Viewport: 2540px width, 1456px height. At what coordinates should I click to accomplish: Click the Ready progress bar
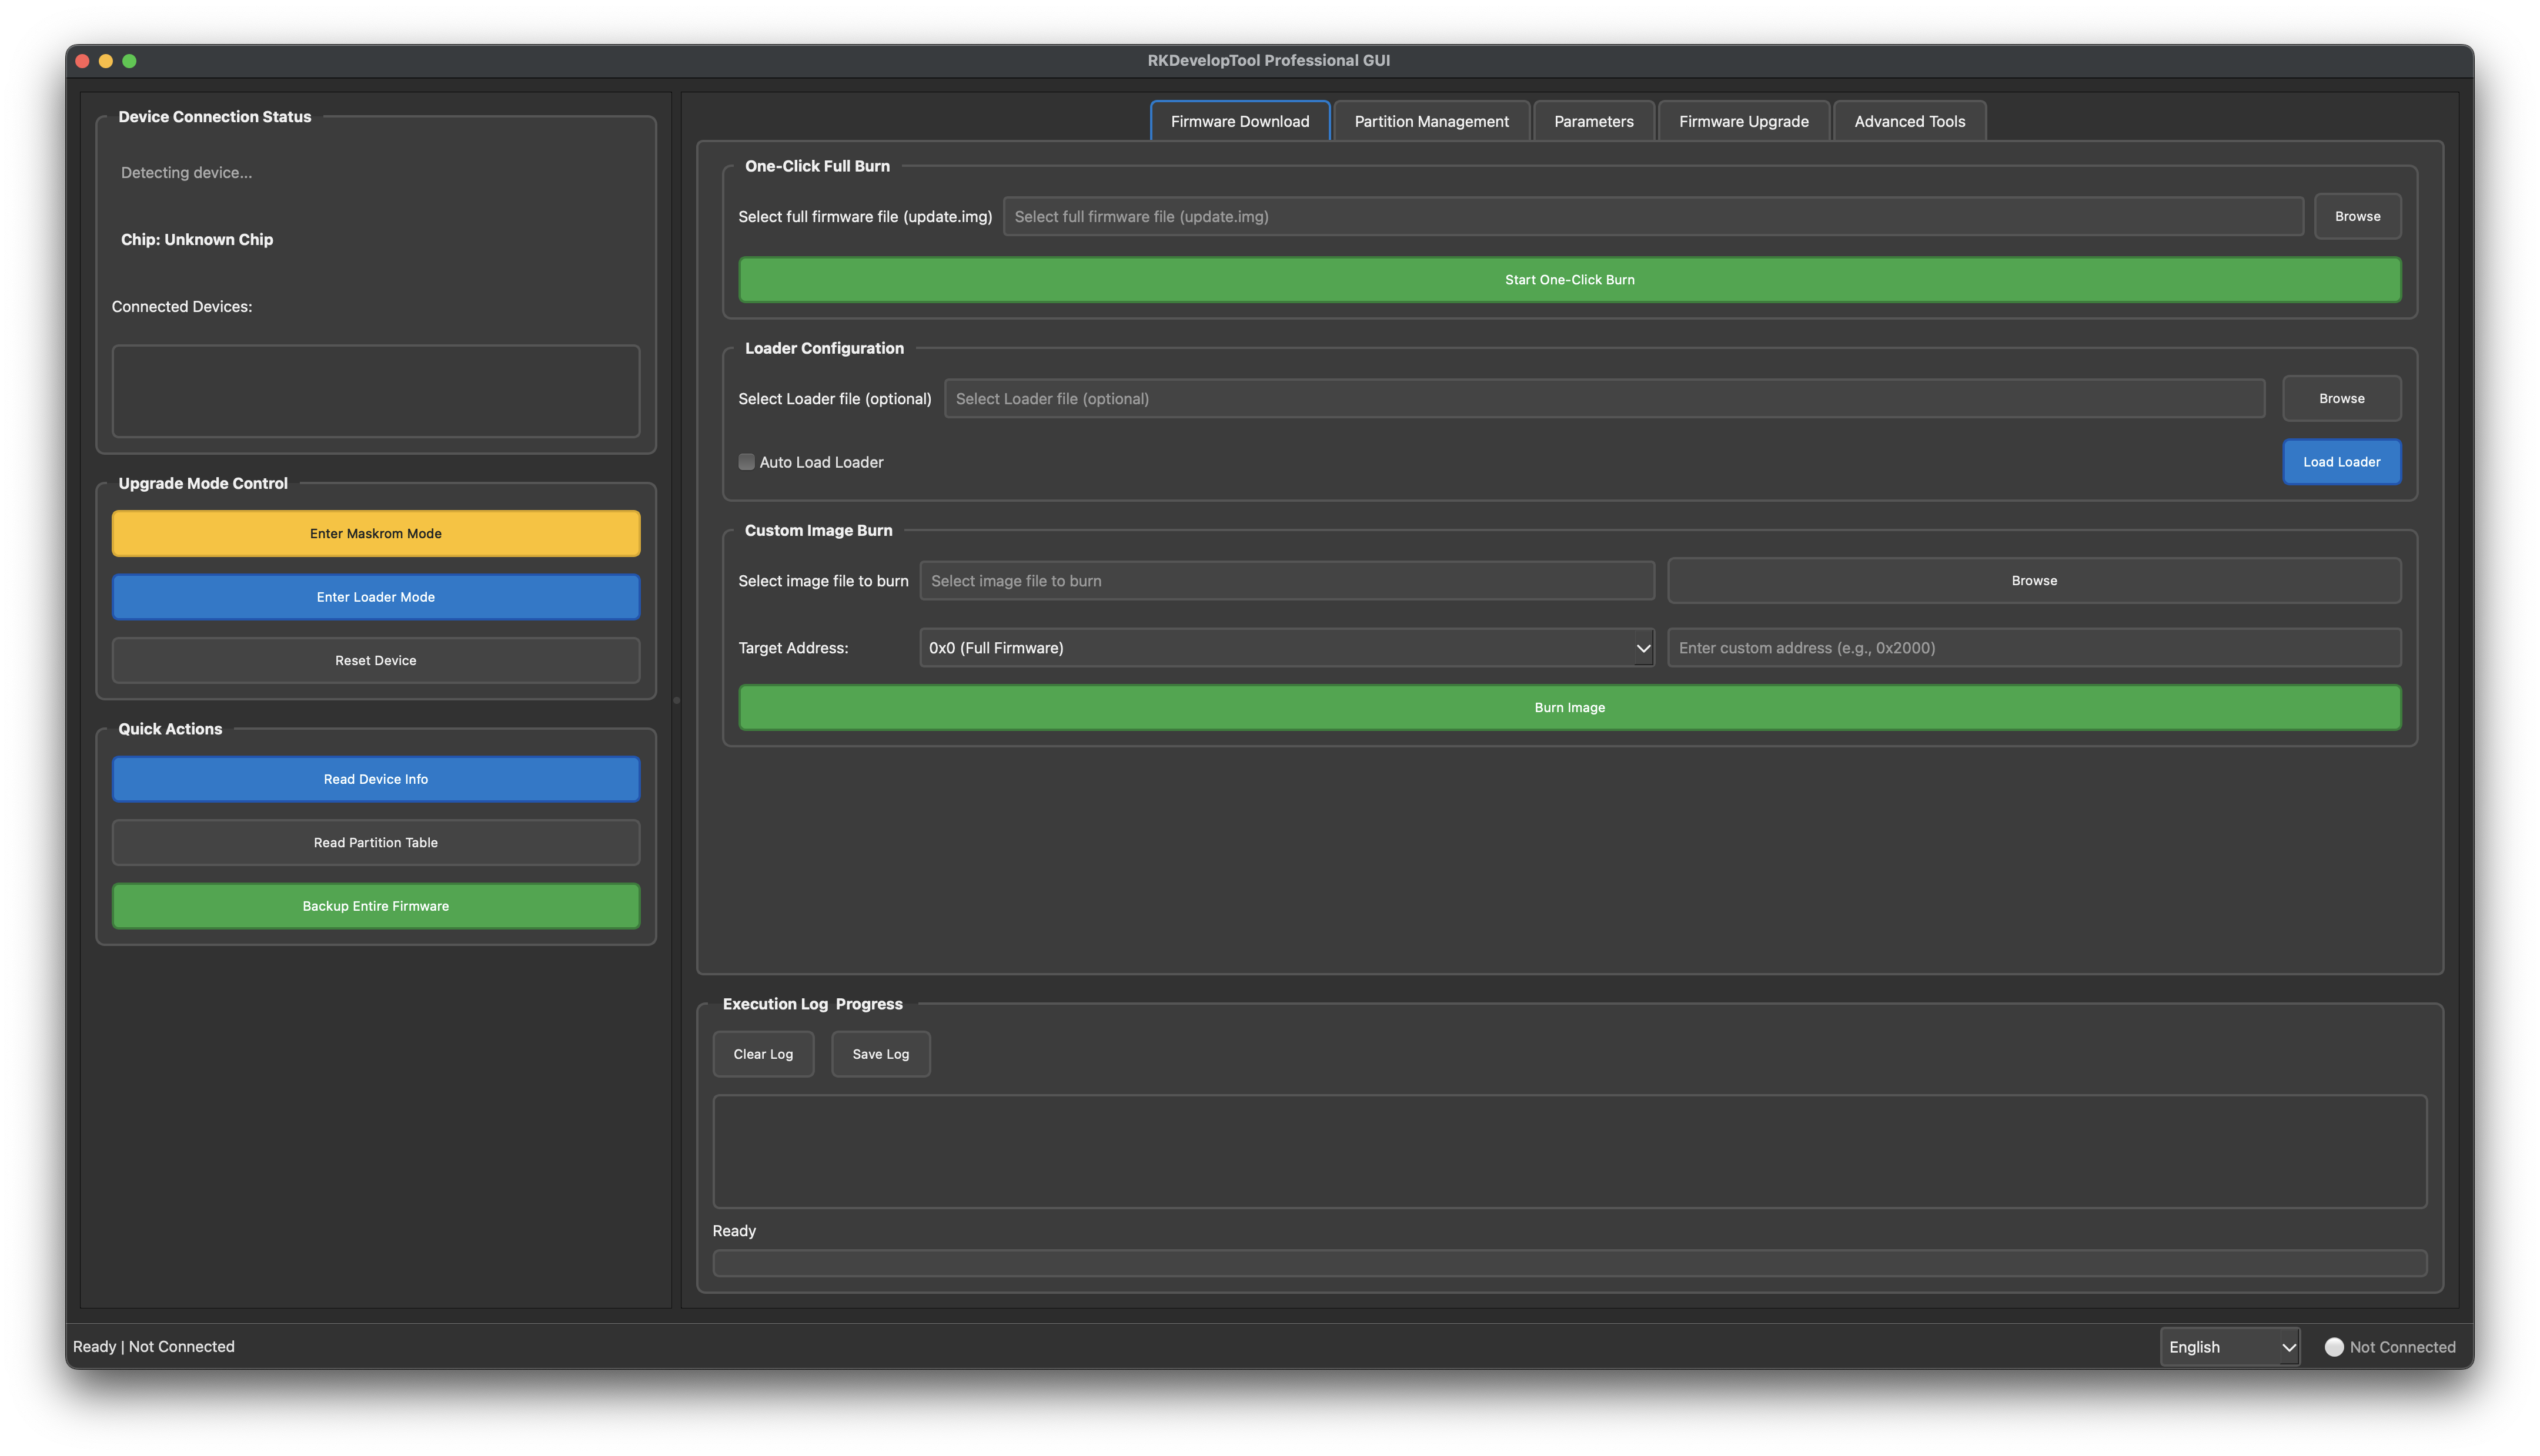pyautogui.click(x=1569, y=1263)
